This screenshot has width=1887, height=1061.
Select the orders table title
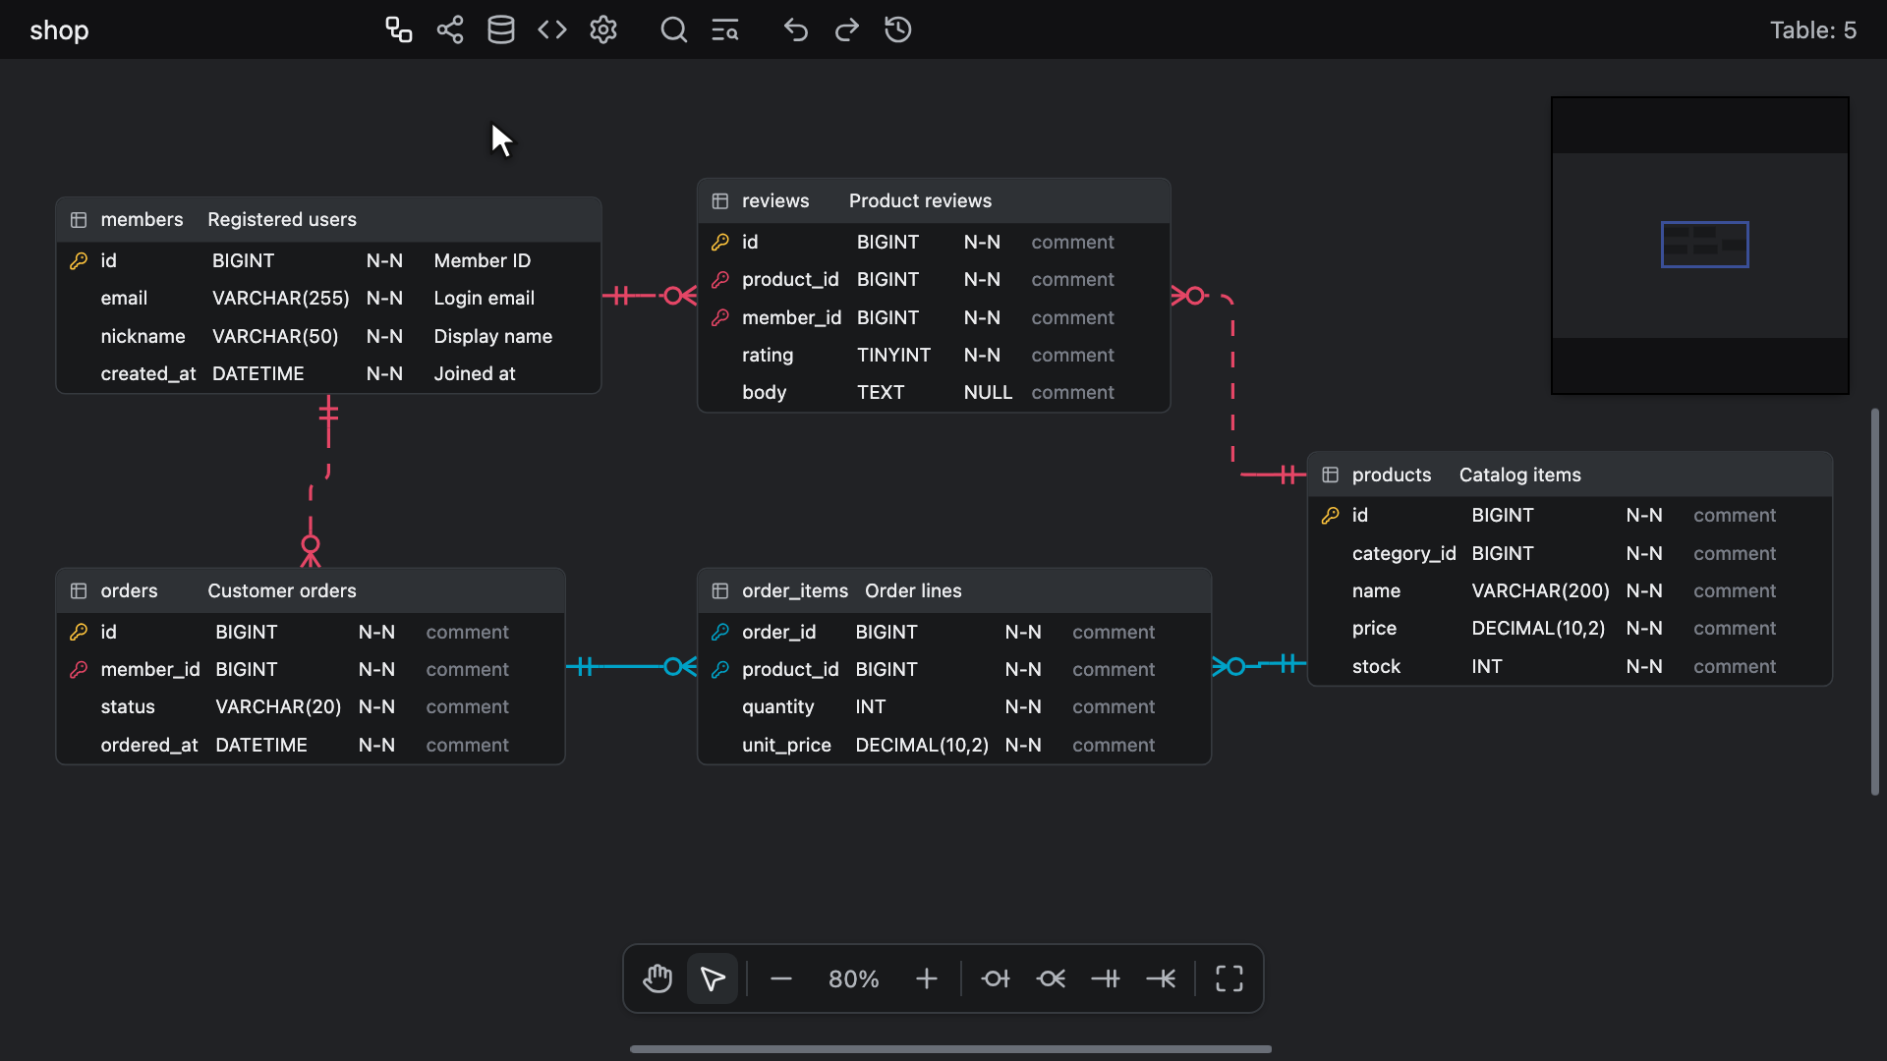129,590
